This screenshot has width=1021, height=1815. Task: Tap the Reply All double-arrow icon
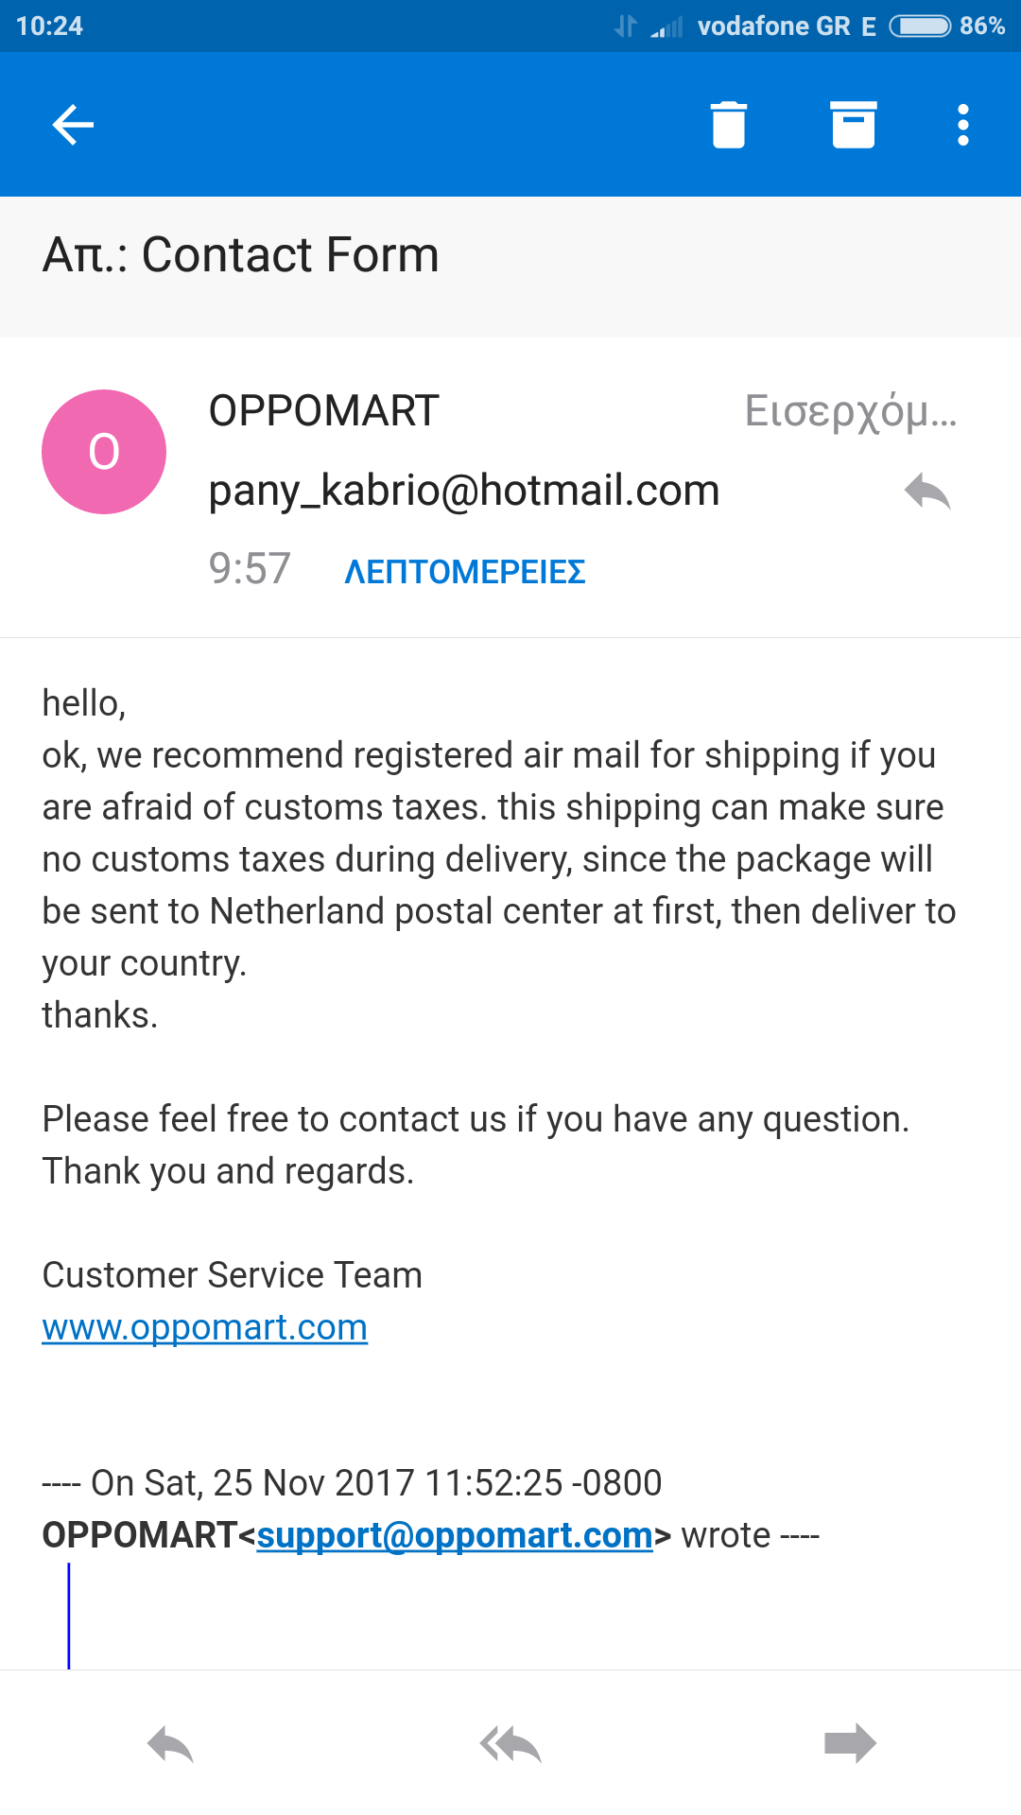pos(510,1744)
